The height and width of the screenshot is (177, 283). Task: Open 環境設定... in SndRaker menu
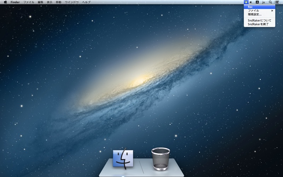click(x=259, y=15)
